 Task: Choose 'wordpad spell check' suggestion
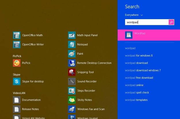pyautogui.click(x=137, y=93)
